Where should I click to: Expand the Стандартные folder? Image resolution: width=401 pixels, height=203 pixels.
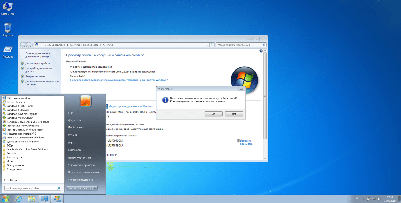point(14,169)
